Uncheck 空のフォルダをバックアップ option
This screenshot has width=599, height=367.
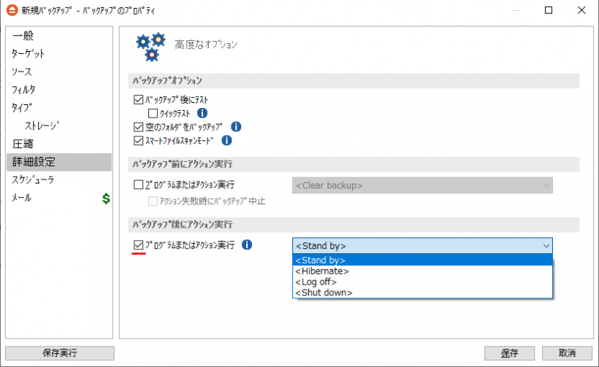(x=138, y=127)
